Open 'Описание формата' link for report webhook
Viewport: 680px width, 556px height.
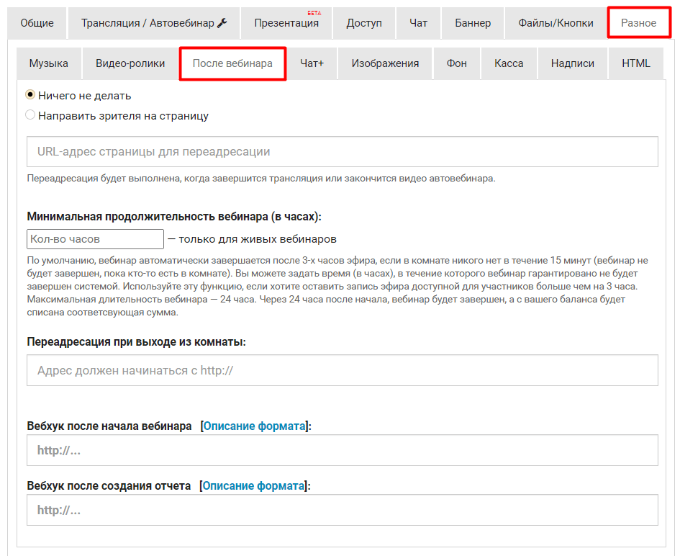pyautogui.click(x=253, y=485)
